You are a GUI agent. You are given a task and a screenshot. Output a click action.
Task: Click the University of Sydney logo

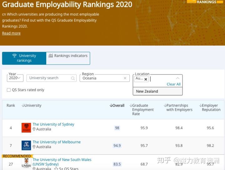point(26,128)
